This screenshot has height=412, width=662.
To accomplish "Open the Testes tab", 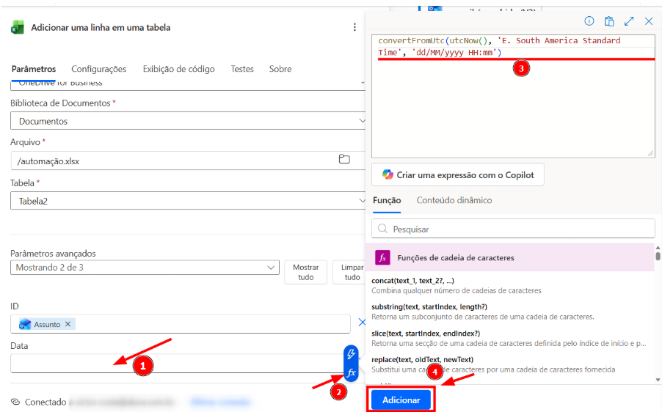I will tap(242, 69).
